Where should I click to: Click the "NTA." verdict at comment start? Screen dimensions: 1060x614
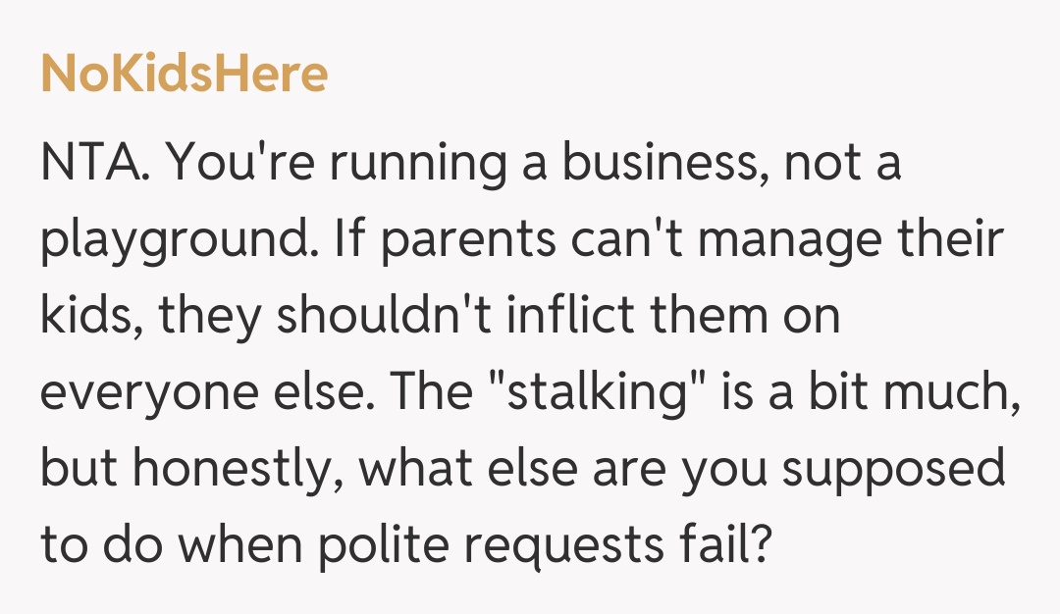pyautogui.click(x=94, y=163)
